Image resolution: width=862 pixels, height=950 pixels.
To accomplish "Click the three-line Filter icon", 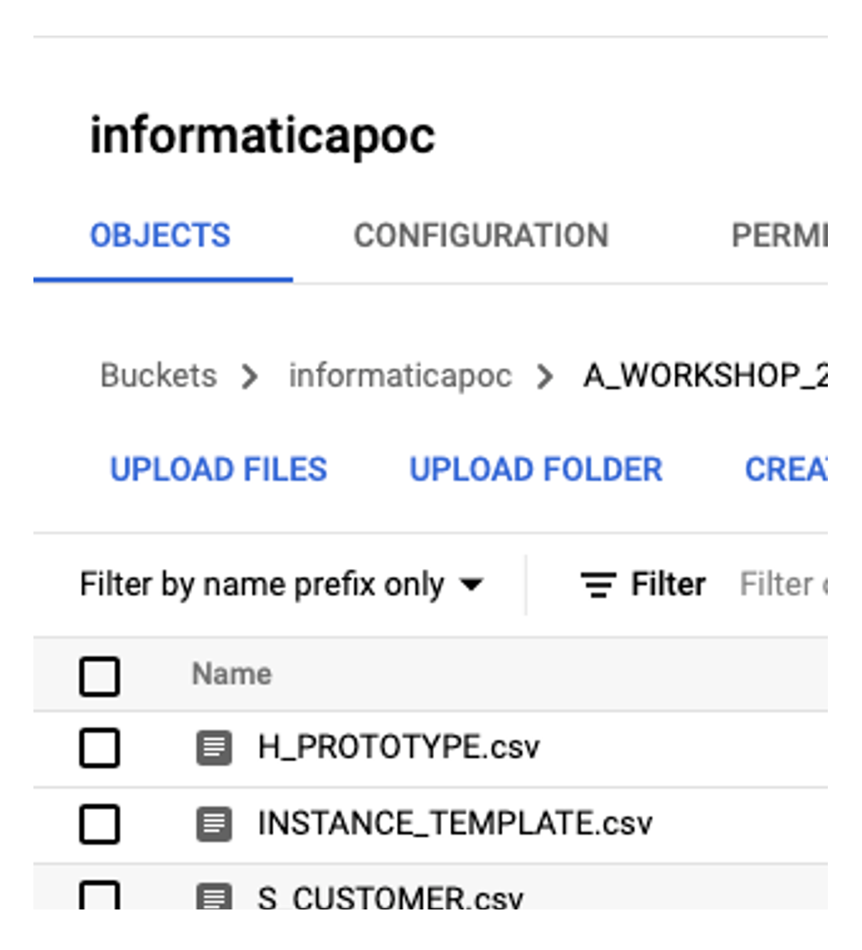I will tap(598, 585).
